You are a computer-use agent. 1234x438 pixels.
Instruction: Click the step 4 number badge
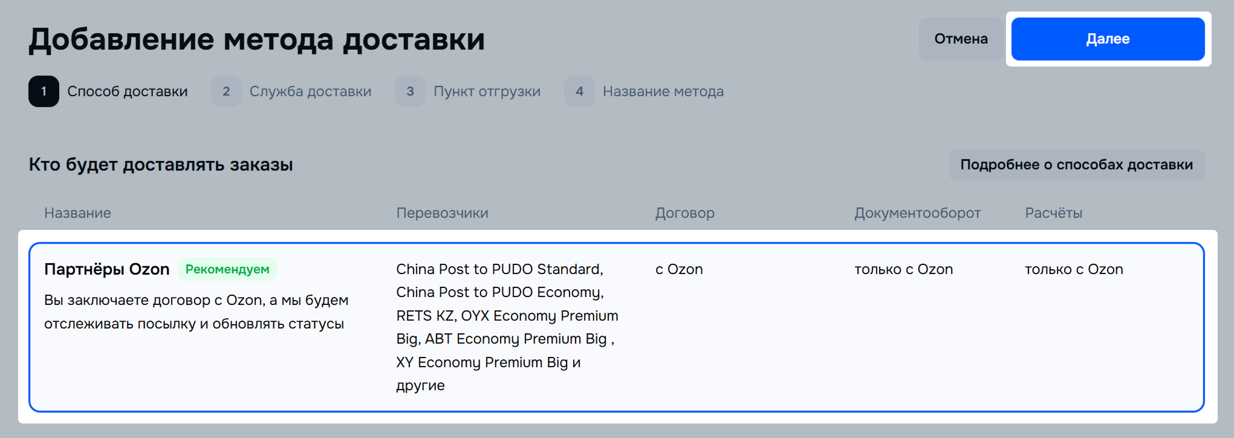coord(579,91)
